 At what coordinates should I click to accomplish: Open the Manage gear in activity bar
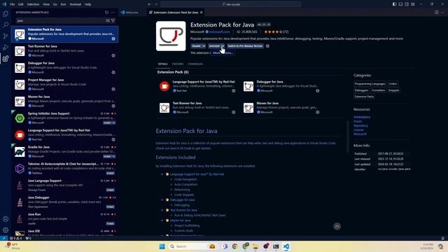6,230
